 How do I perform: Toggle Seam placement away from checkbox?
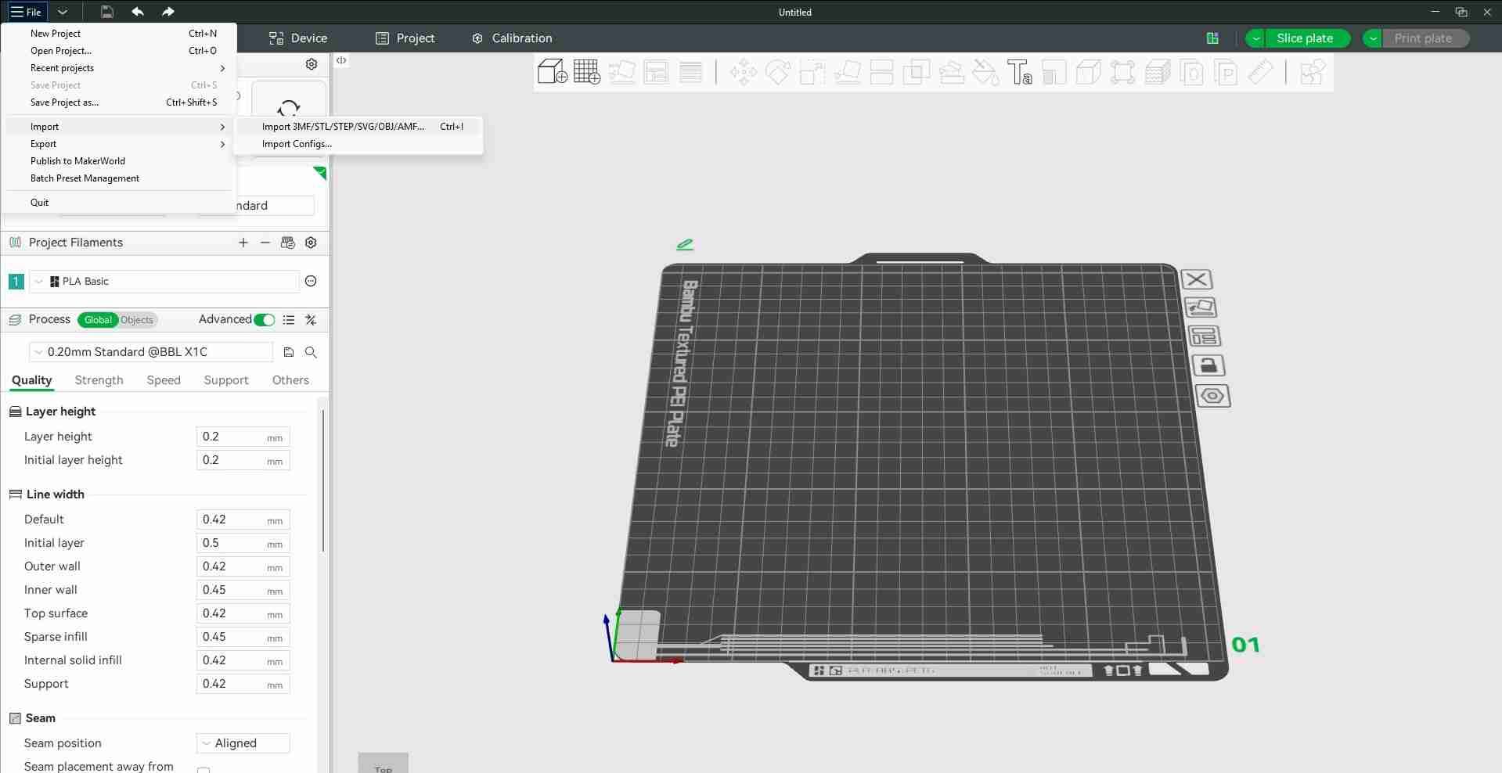click(204, 769)
